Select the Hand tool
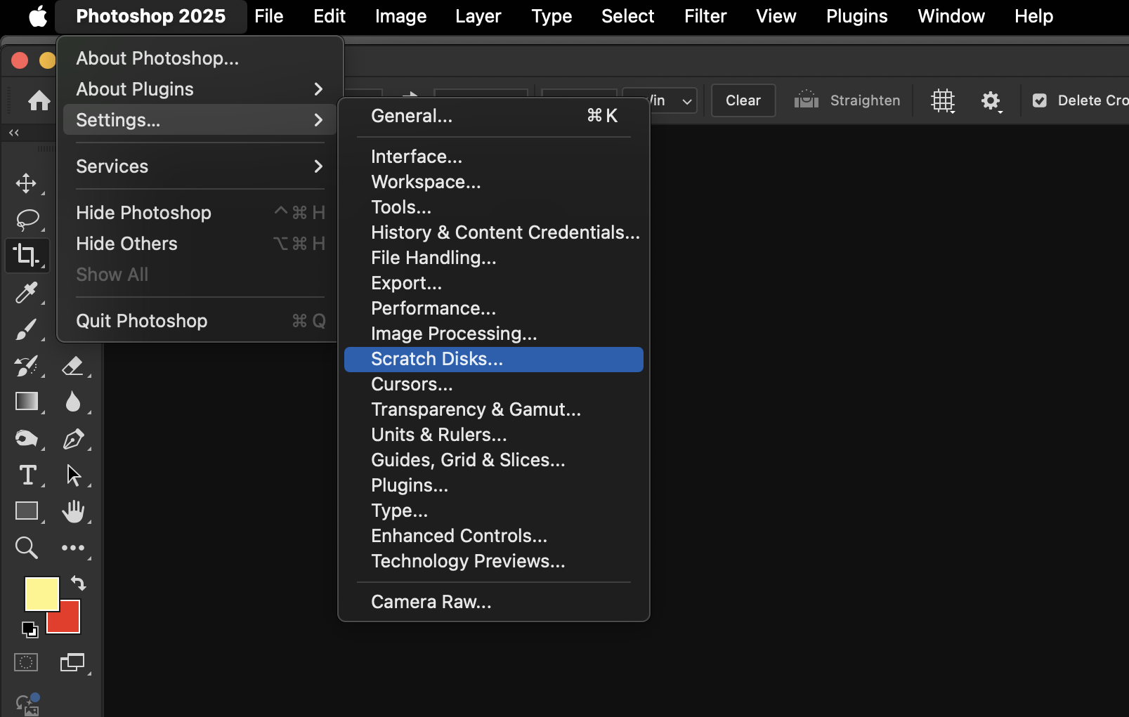This screenshot has width=1129, height=717. [74, 511]
